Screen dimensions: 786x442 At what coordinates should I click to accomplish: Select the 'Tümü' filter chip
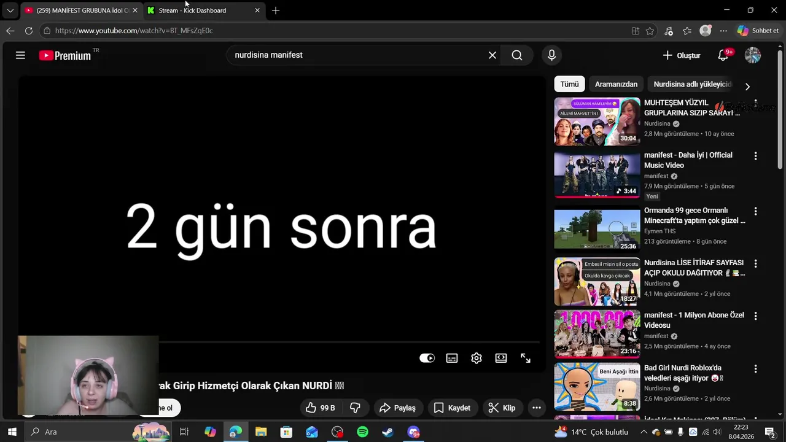[569, 84]
